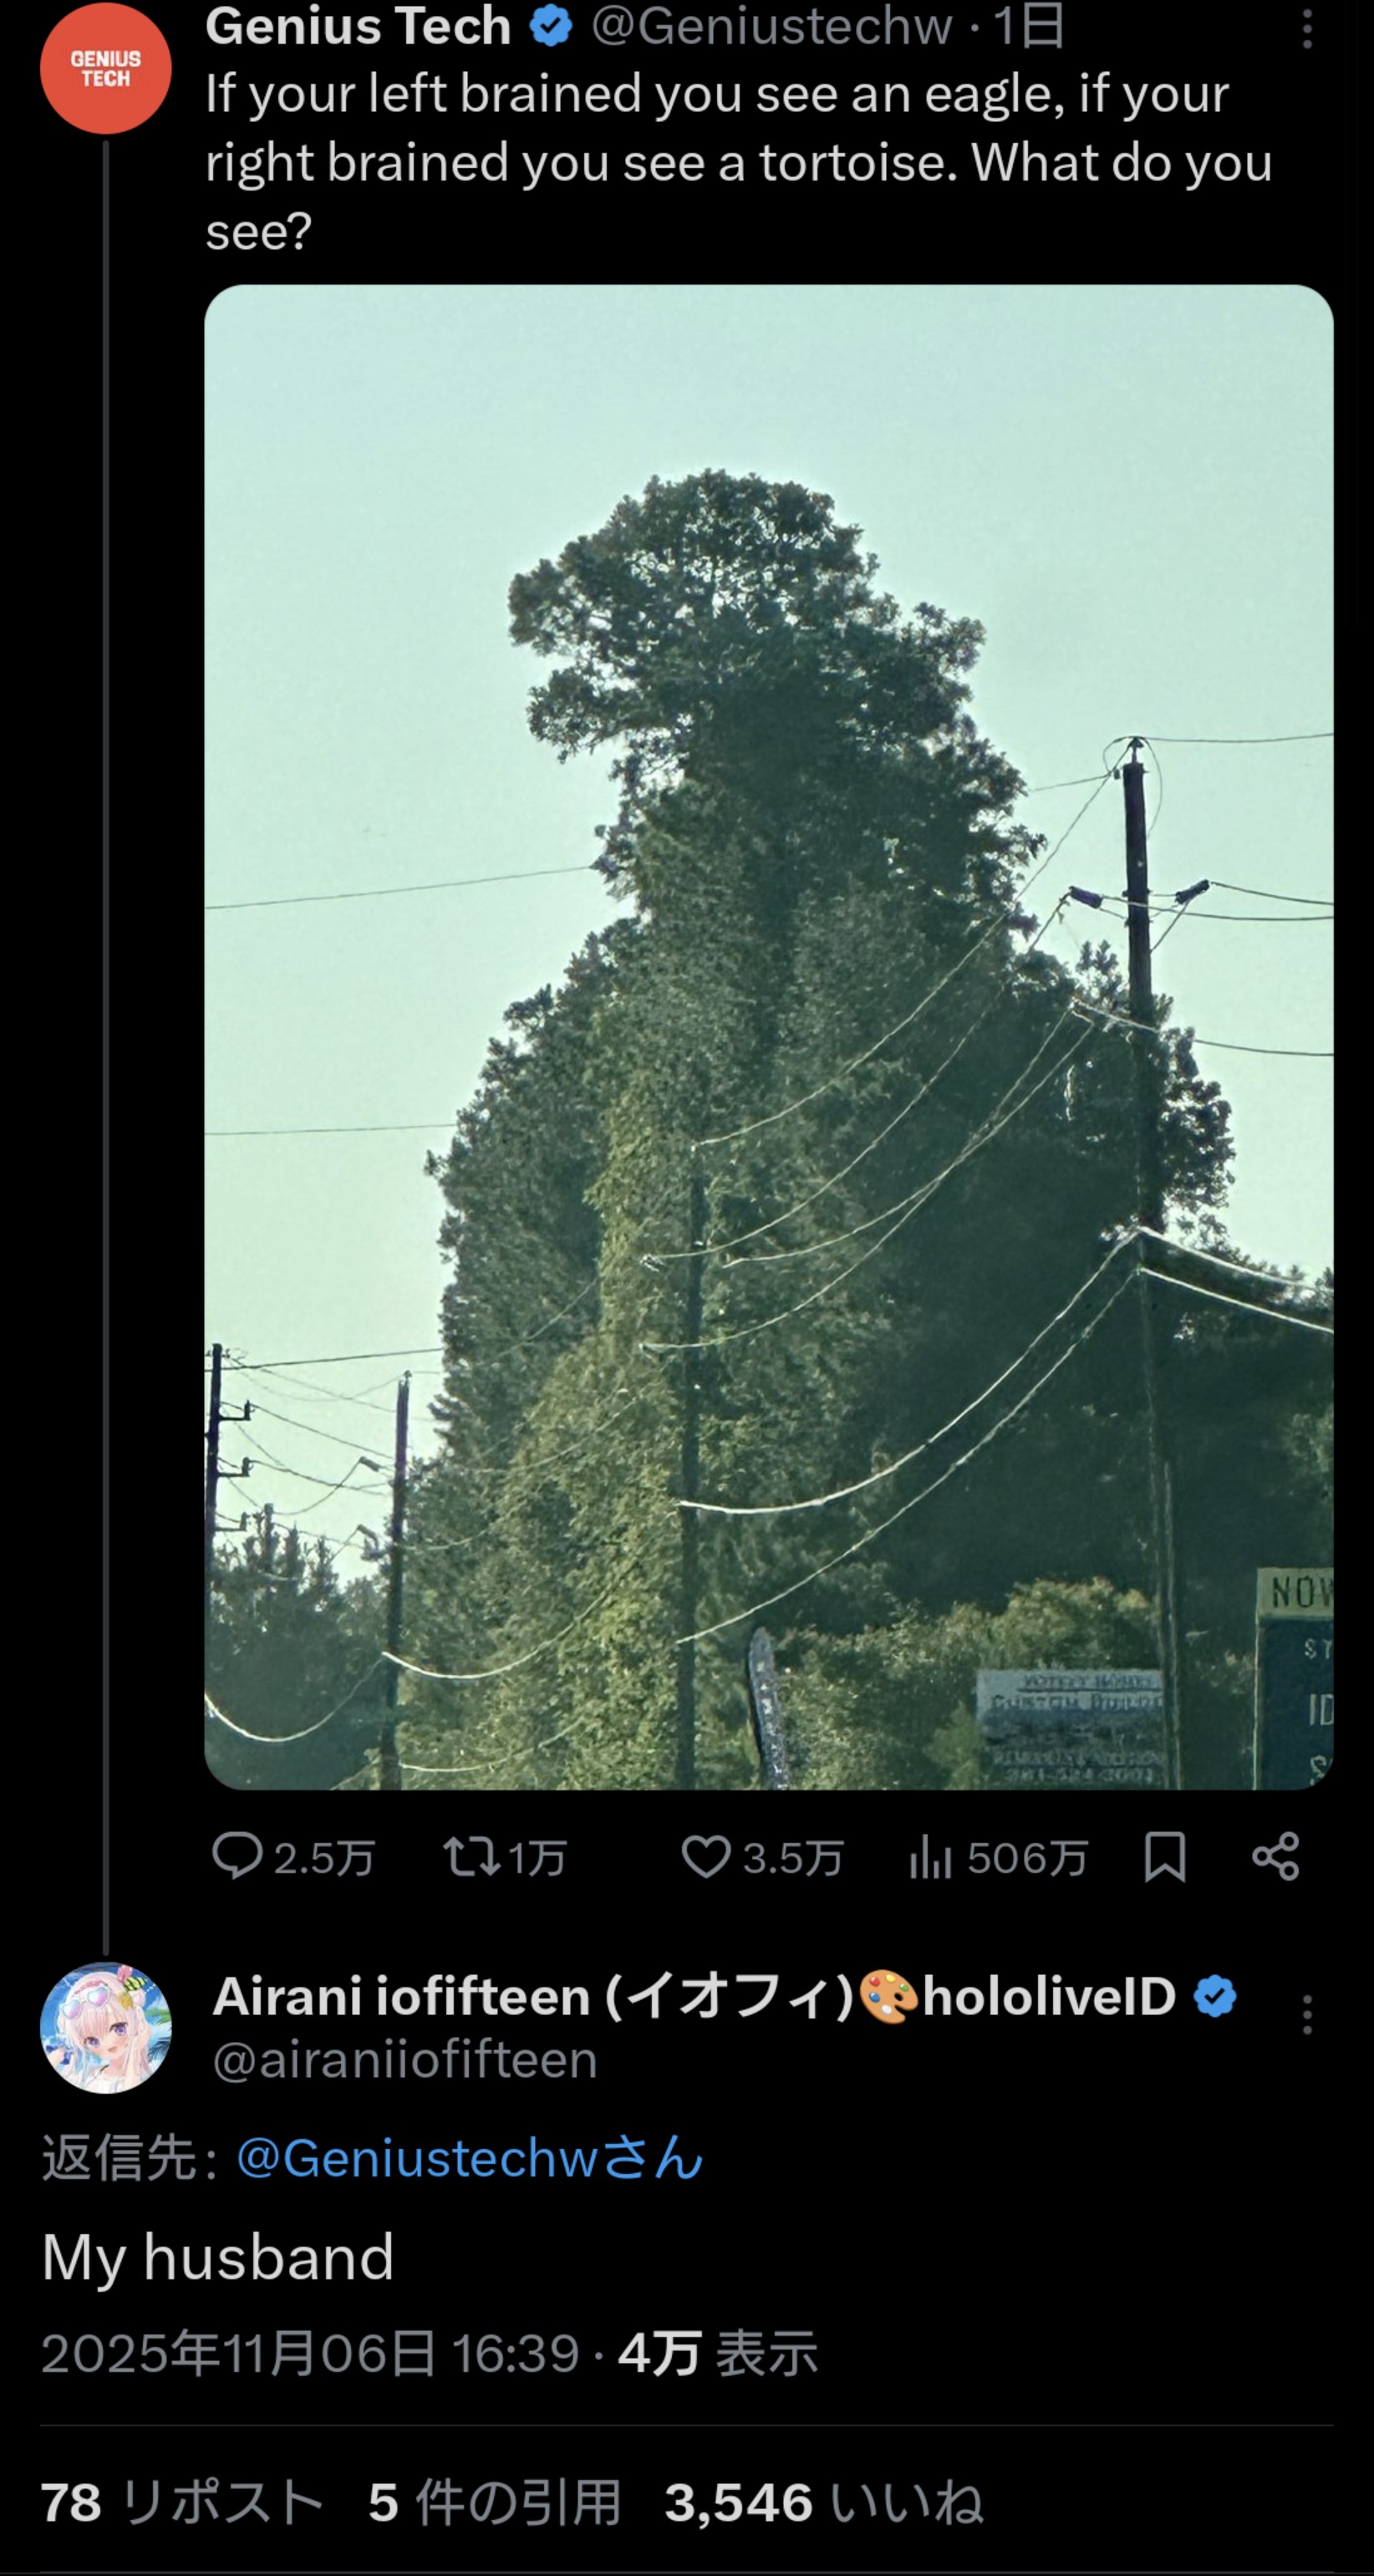This screenshot has width=1374, height=2576.
Task: Enlarge the tree photo in the tweet
Action: [x=768, y=1037]
